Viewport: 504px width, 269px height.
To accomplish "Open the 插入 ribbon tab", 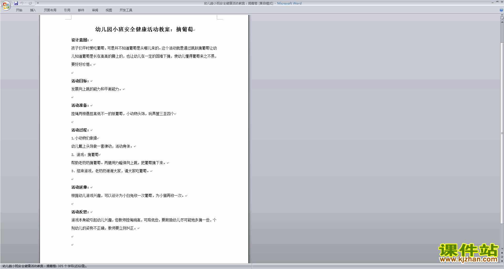I will (33, 10).
